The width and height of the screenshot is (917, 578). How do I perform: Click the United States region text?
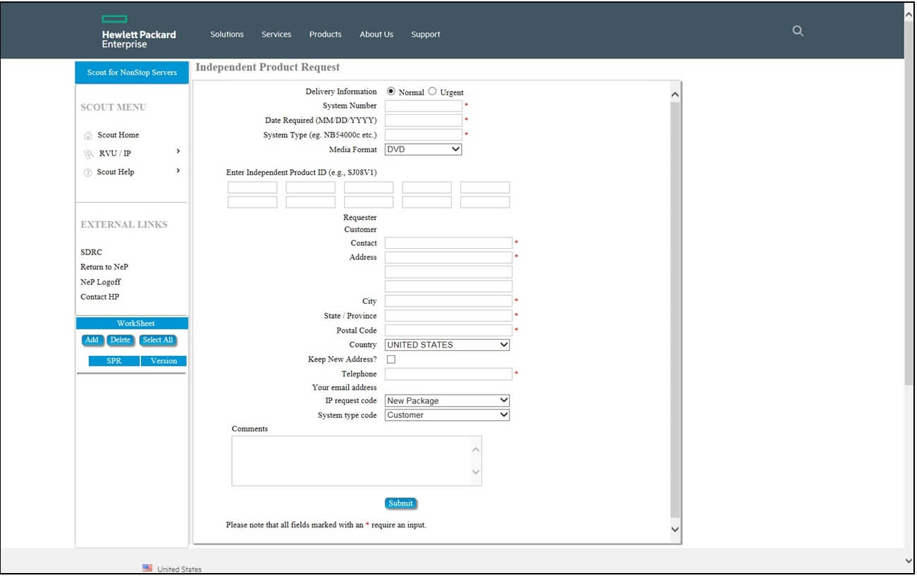coord(179,569)
